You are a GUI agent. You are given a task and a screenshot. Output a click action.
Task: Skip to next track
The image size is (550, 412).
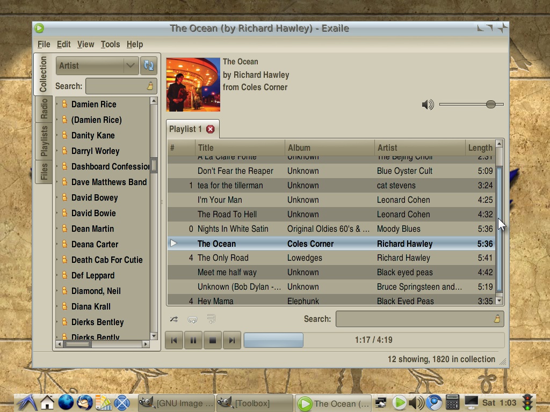point(232,340)
